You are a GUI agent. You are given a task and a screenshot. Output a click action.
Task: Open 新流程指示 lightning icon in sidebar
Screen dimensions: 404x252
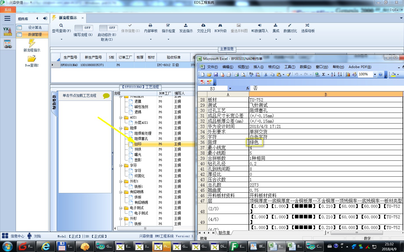tap(32, 43)
